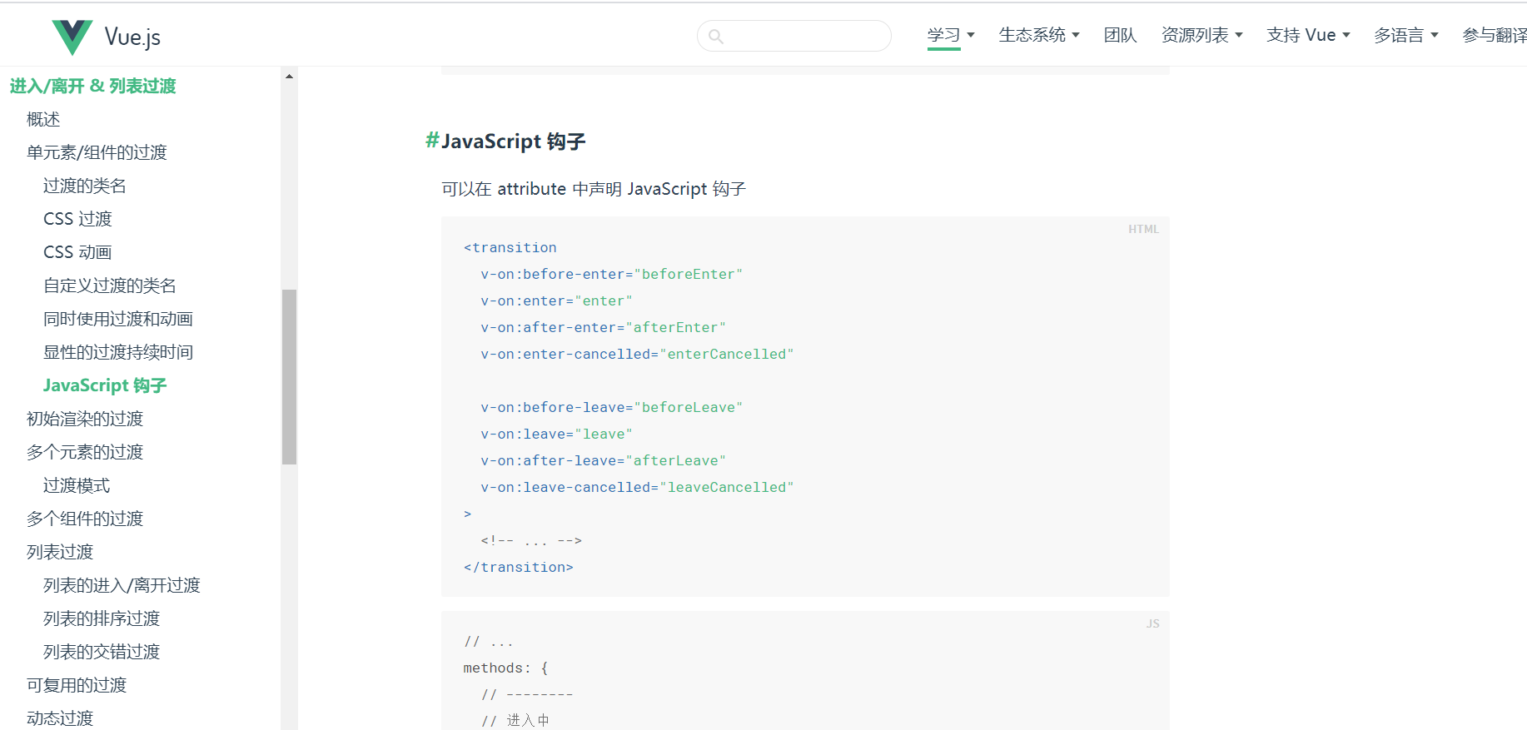Image resolution: width=1527 pixels, height=730 pixels.
Task: Click the v-on:leave-cancelled code line
Action: (637, 488)
